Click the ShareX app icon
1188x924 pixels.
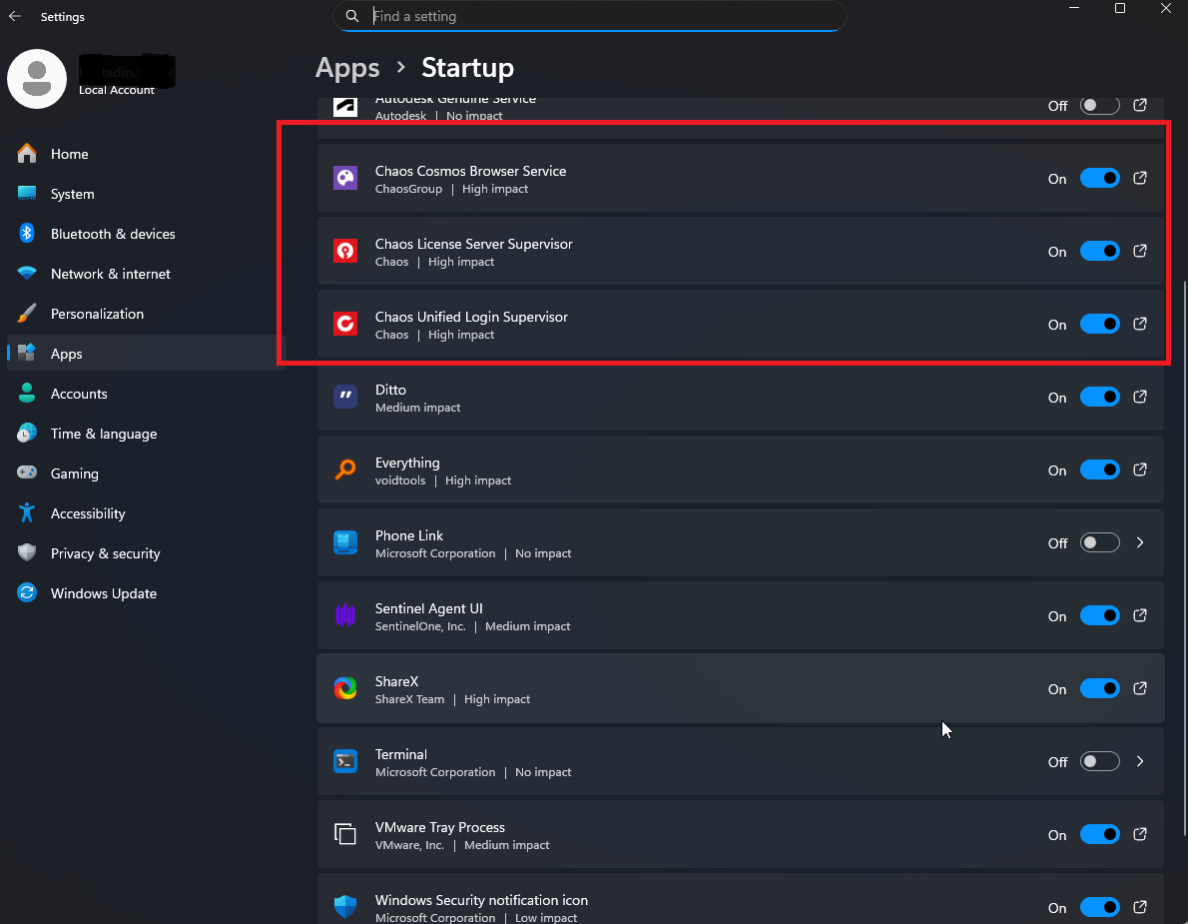(x=345, y=688)
